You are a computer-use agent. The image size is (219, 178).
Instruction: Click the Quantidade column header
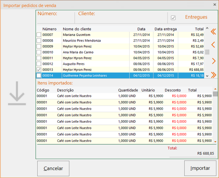(128, 90)
